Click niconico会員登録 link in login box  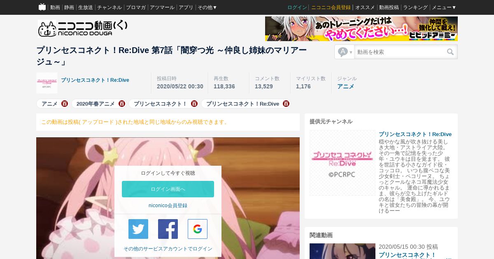[168, 206]
